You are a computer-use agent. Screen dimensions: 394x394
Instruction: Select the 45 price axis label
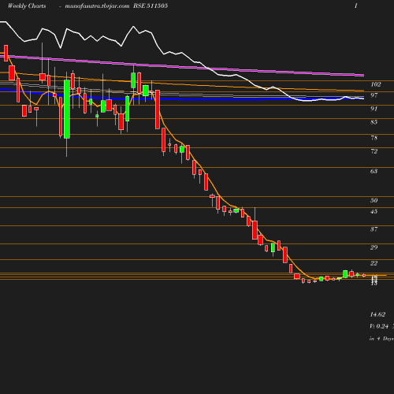(x=374, y=211)
